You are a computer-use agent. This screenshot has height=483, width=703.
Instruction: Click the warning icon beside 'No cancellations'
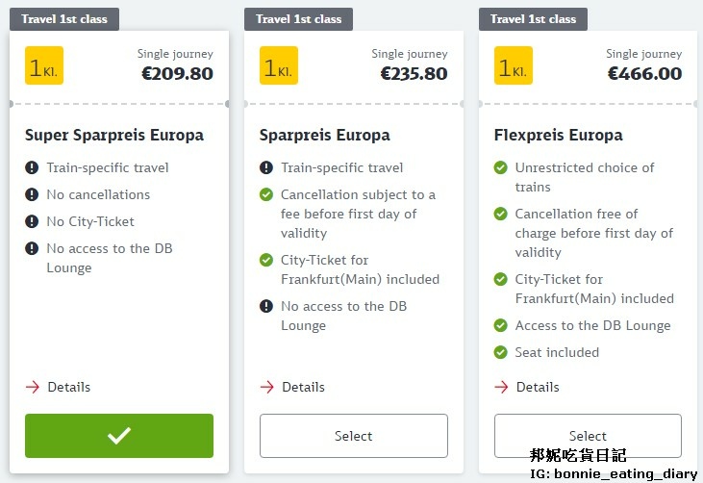33,194
